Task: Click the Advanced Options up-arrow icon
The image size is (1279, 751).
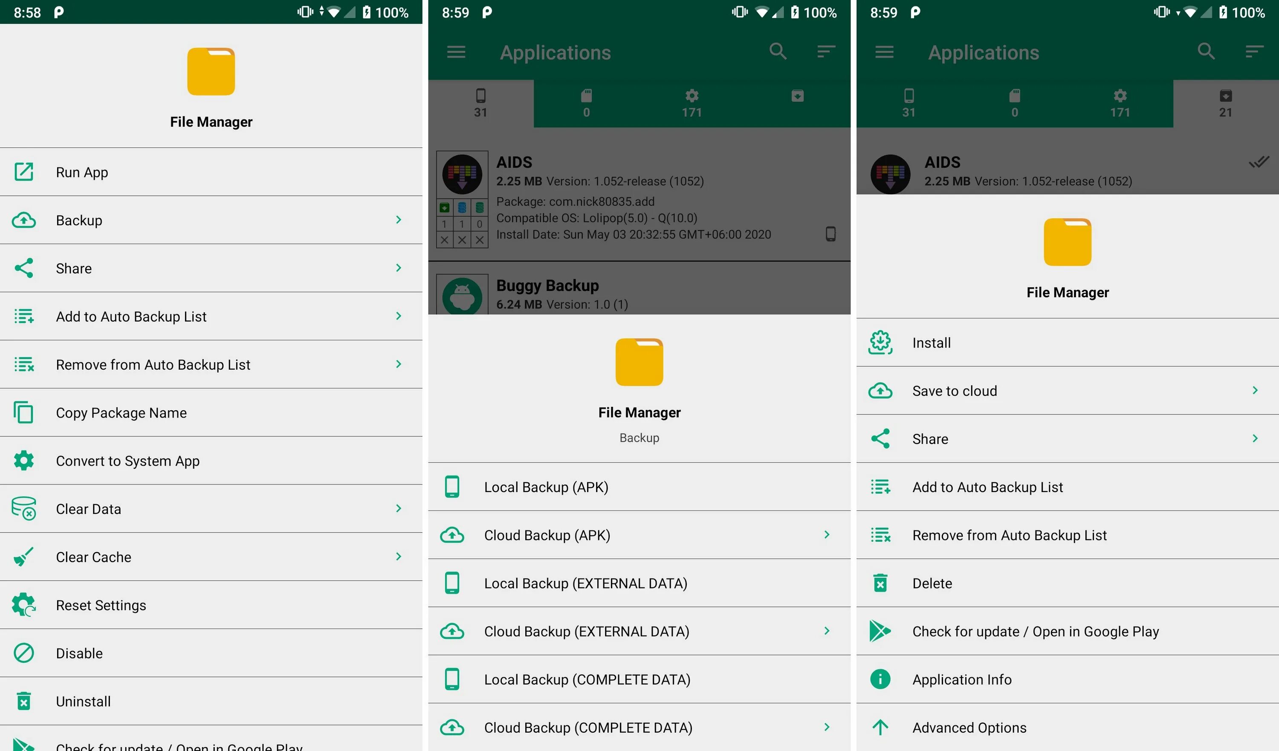Action: (x=880, y=728)
